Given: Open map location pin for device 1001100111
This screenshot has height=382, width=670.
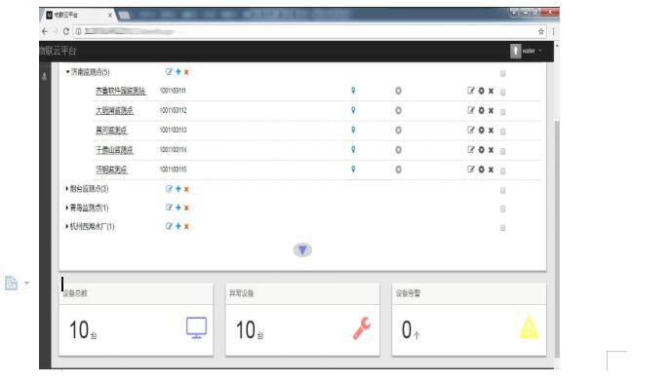Looking at the screenshot, I should (x=353, y=91).
